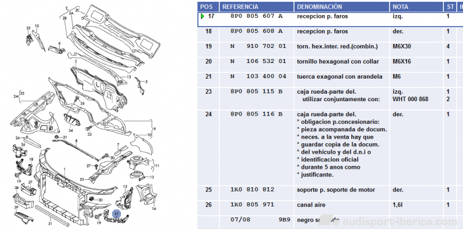Screen dimensions: 463x233
Task: Click the REFERENCIA column header
Action: coord(256,6)
